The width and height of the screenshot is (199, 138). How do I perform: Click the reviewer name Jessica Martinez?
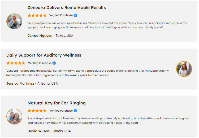point(20,84)
